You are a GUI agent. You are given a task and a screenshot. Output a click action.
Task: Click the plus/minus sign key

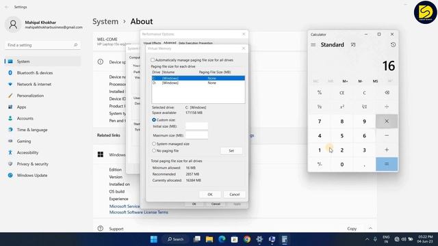[320, 164]
